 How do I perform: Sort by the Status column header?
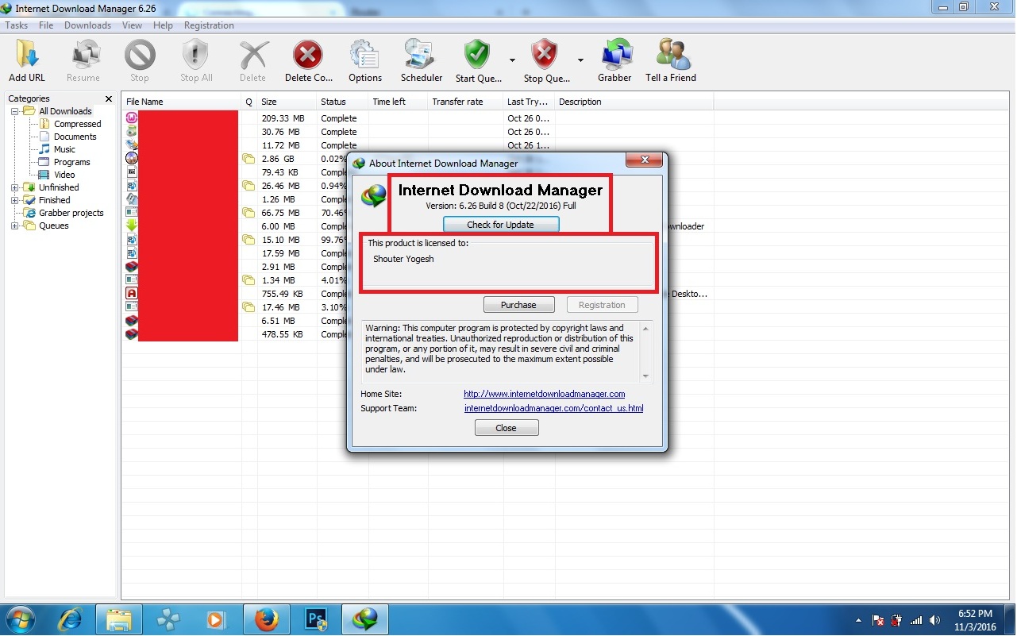[x=342, y=102]
